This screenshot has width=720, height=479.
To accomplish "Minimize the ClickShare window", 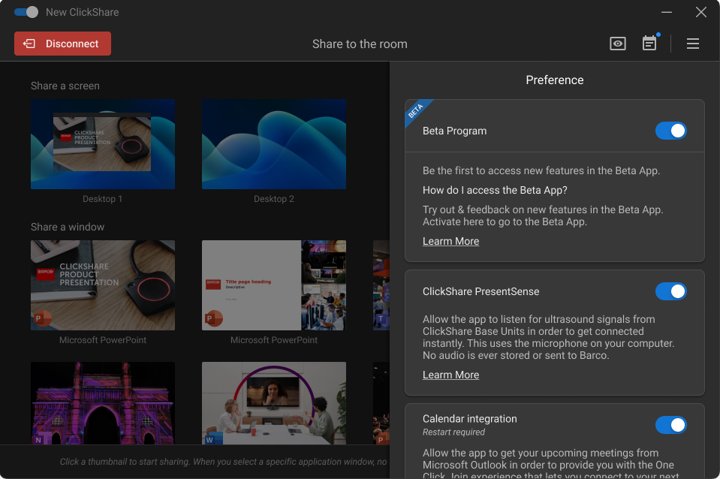I will 666,12.
